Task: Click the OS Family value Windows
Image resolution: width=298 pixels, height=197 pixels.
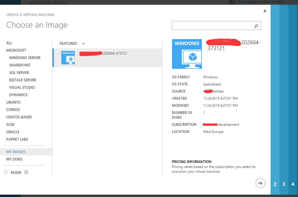Action: [210, 77]
